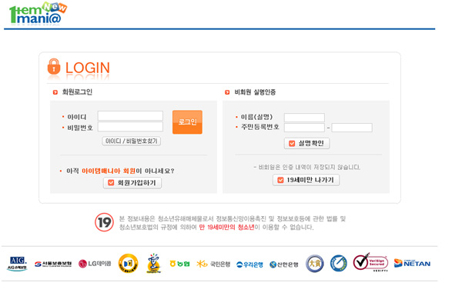Click the 신한은행 bank logo

point(284,264)
